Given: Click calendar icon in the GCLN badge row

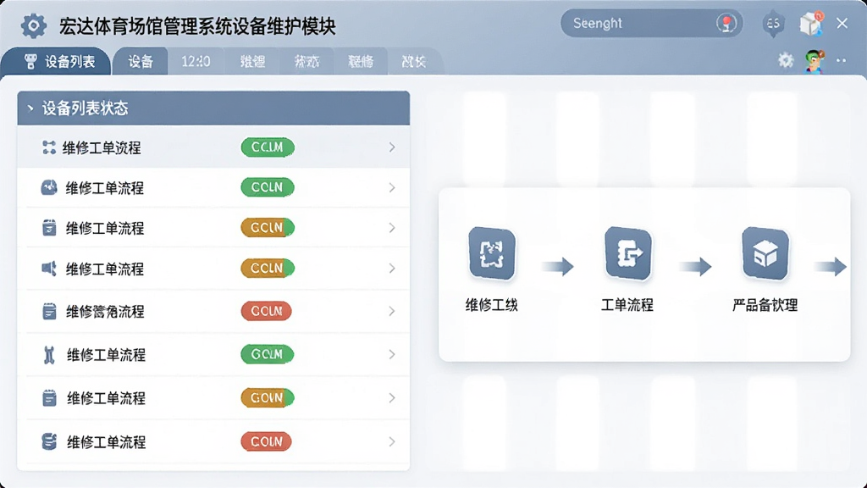Looking at the screenshot, I should click(49, 227).
